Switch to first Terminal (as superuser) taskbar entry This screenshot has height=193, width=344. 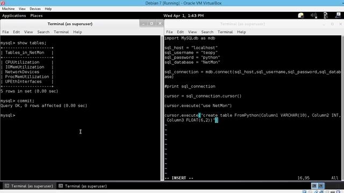28,186
